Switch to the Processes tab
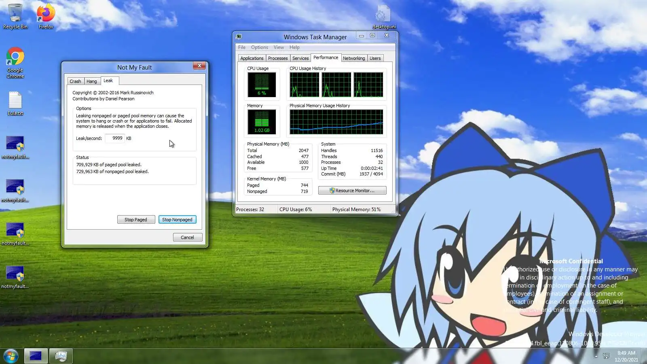Viewport: 647px width, 364px height. pos(278,58)
